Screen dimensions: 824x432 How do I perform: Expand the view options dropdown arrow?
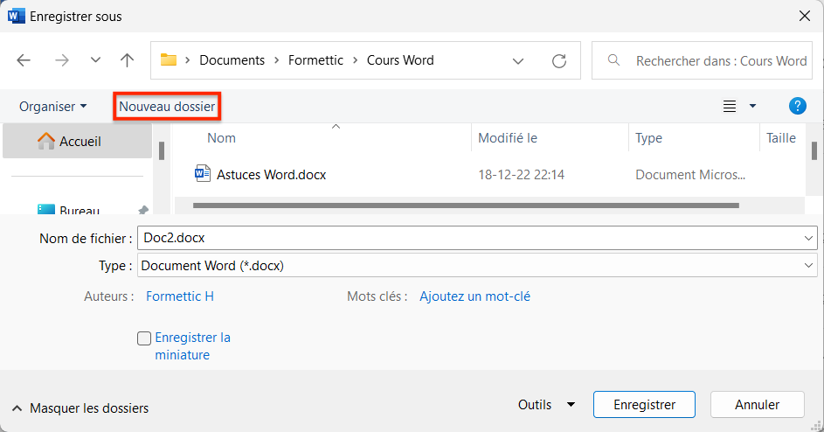coord(753,107)
